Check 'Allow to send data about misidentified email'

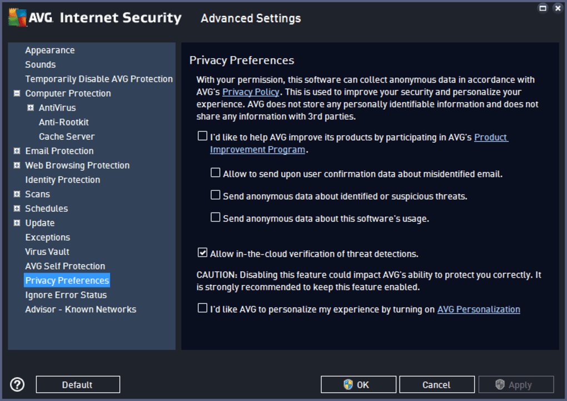(x=215, y=172)
